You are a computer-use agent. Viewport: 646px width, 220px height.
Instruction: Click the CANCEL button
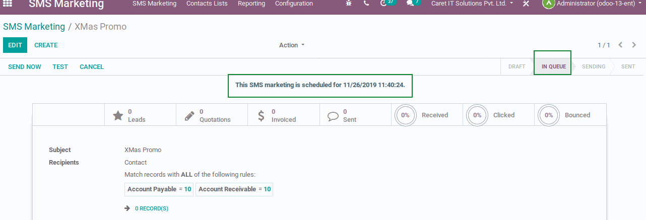92,67
